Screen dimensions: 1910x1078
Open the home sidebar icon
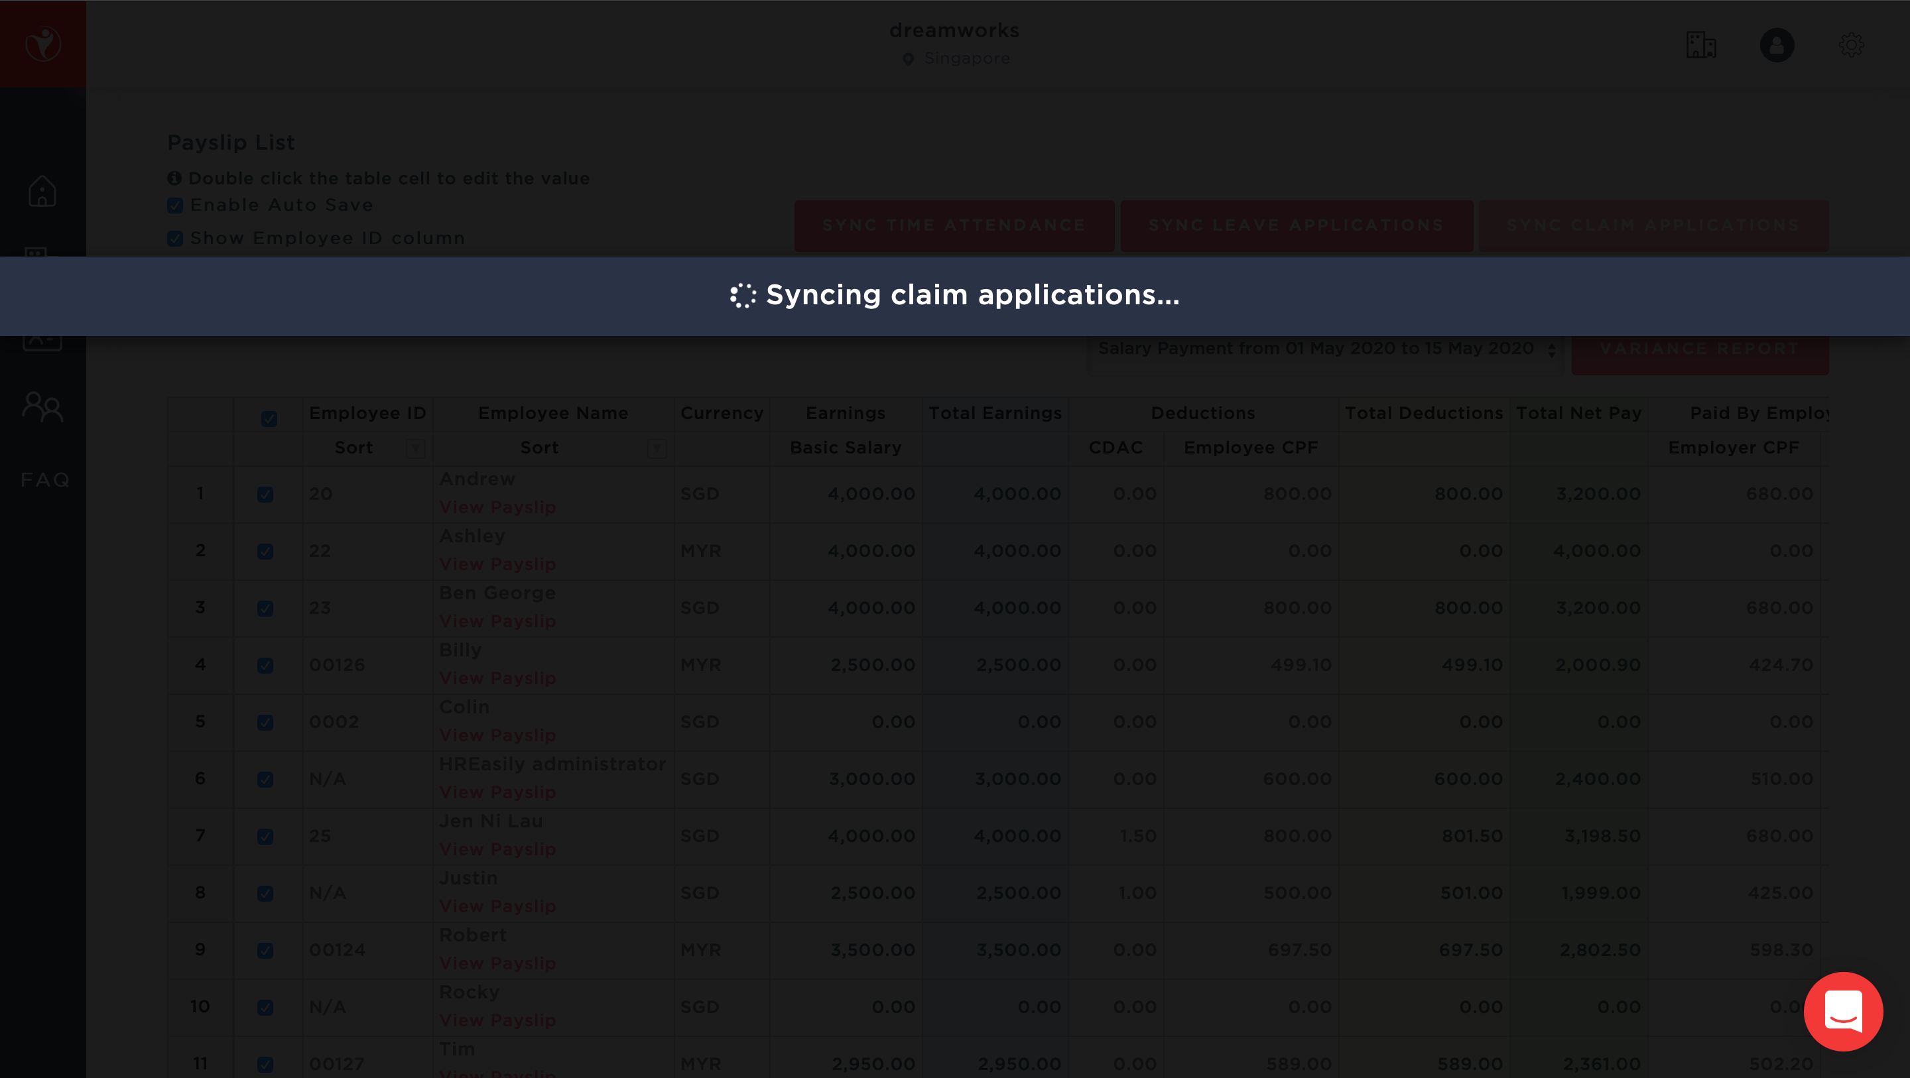click(x=42, y=192)
